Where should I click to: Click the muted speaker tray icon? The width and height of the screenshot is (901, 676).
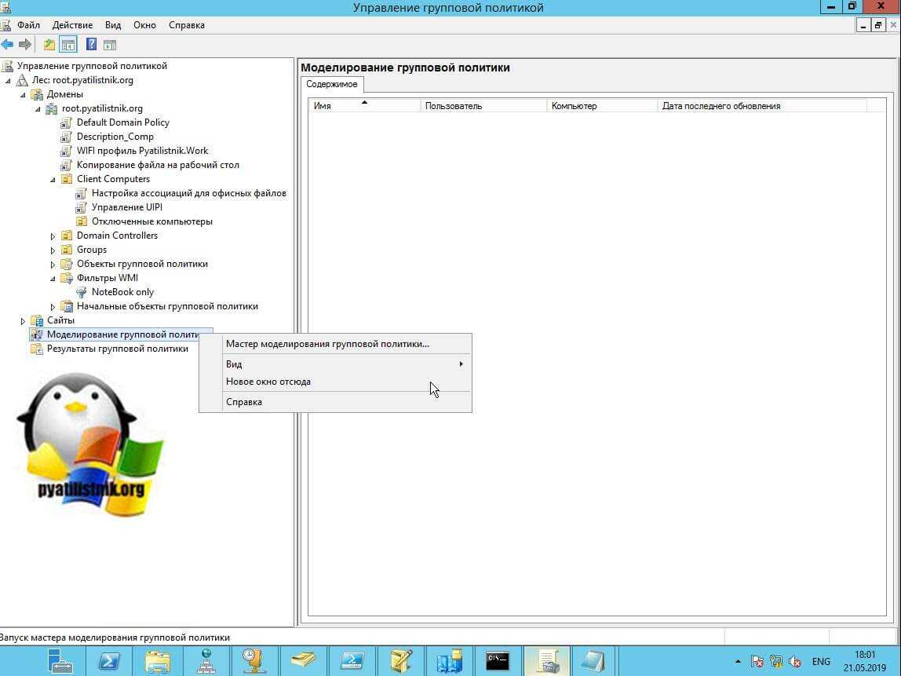[794, 661]
